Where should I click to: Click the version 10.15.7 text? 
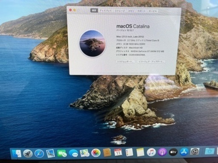[125, 30]
